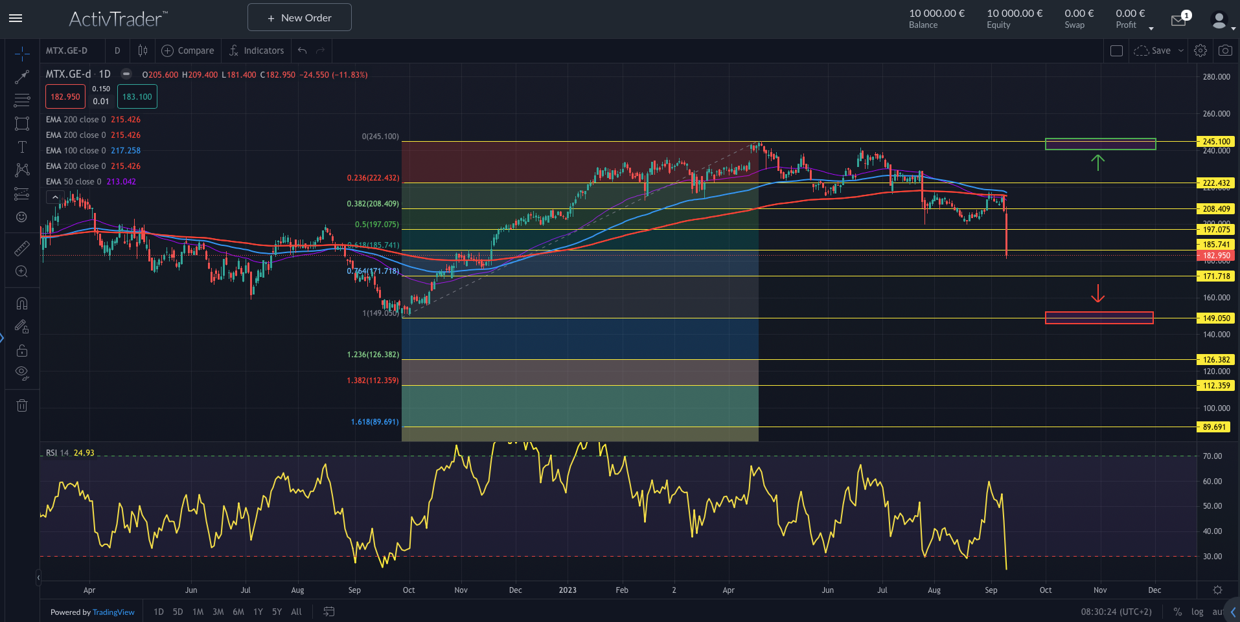Image resolution: width=1240 pixels, height=622 pixels.
Task: Click the green target zone rectangle
Action: click(1100, 144)
